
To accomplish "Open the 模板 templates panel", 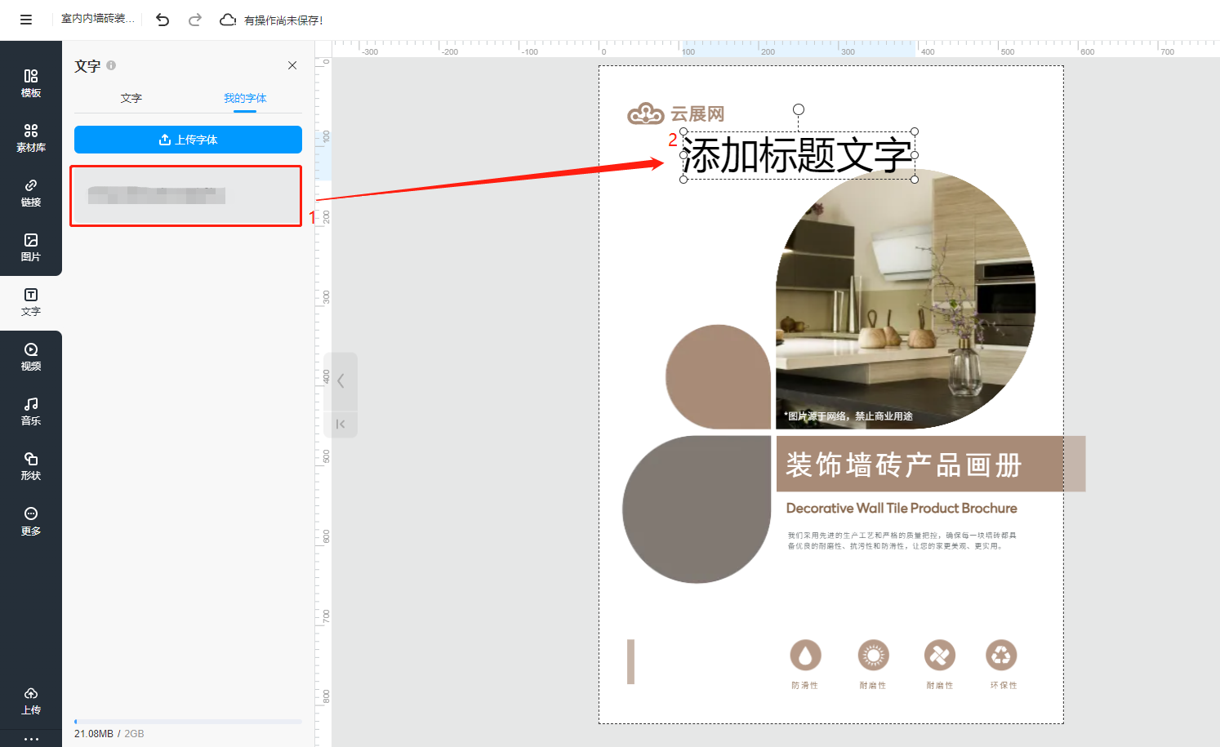I will pyautogui.click(x=31, y=83).
